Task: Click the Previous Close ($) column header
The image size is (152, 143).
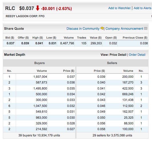Action: [x=135, y=37]
